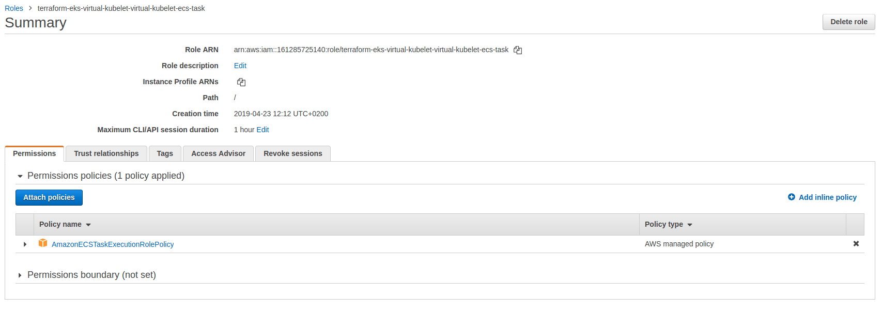Expand the AmazonECSTaskExecutionRolePolicy row details
Screen dimensions: 882x312
point(25,244)
